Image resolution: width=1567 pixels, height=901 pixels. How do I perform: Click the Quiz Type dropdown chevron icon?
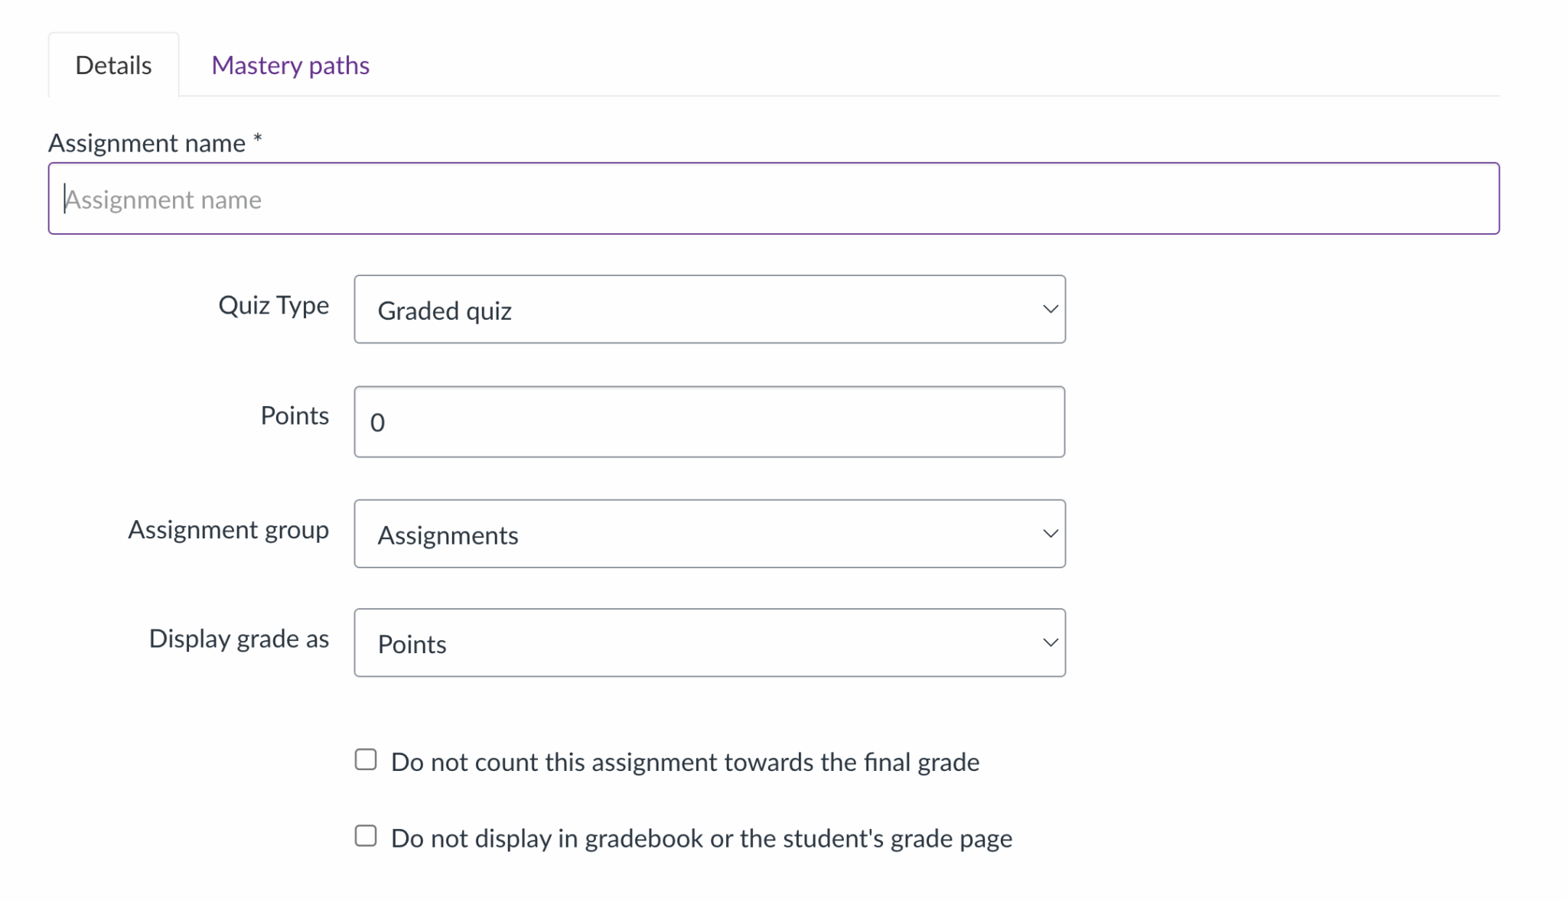pyautogui.click(x=1050, y=310)
